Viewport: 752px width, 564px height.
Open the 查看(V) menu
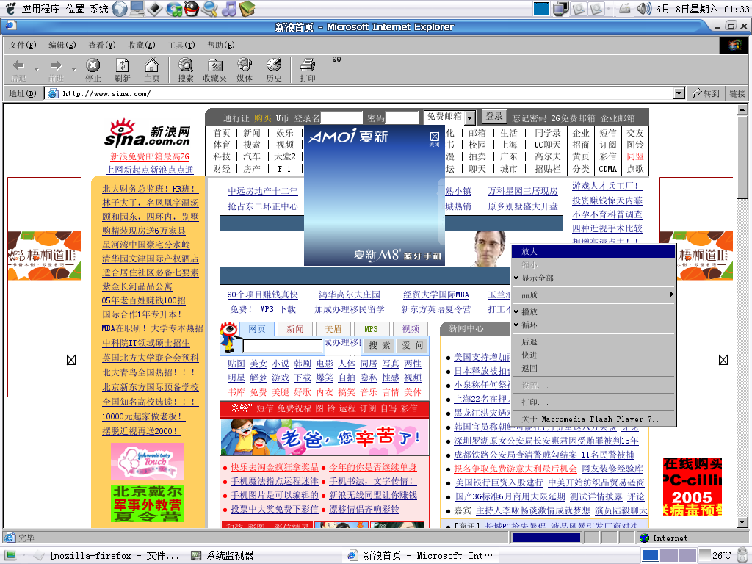pyautogui.click(x=101, y=45)
